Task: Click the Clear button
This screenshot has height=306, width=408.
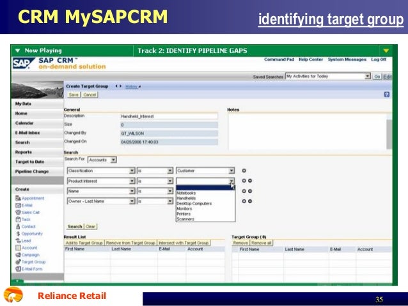Action: tap(90, 226)
